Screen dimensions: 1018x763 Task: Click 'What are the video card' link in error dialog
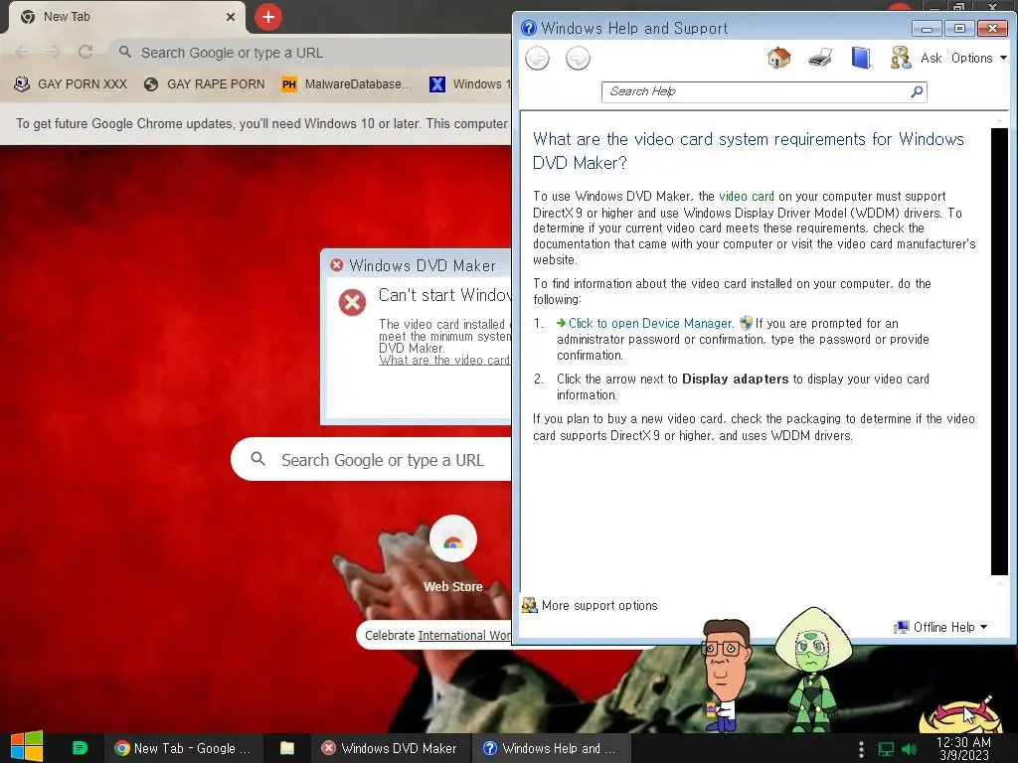[x=444, y=360]
